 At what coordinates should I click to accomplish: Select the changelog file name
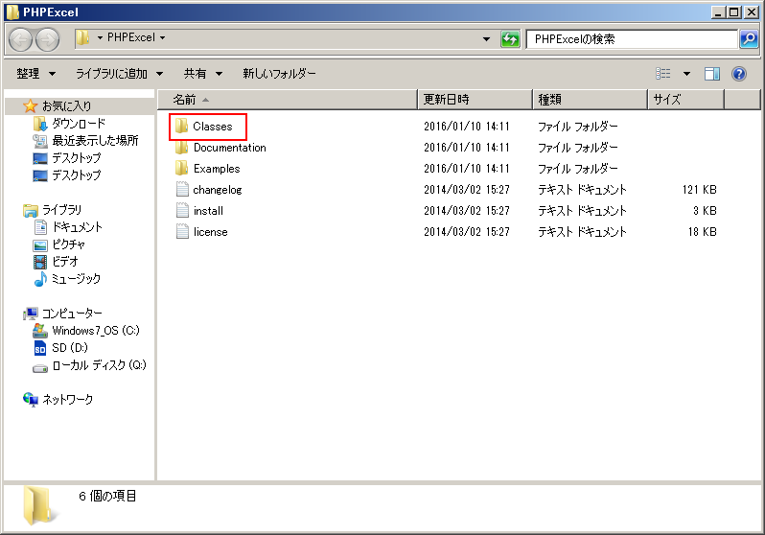pyautogui.click(x=217, y=190)
